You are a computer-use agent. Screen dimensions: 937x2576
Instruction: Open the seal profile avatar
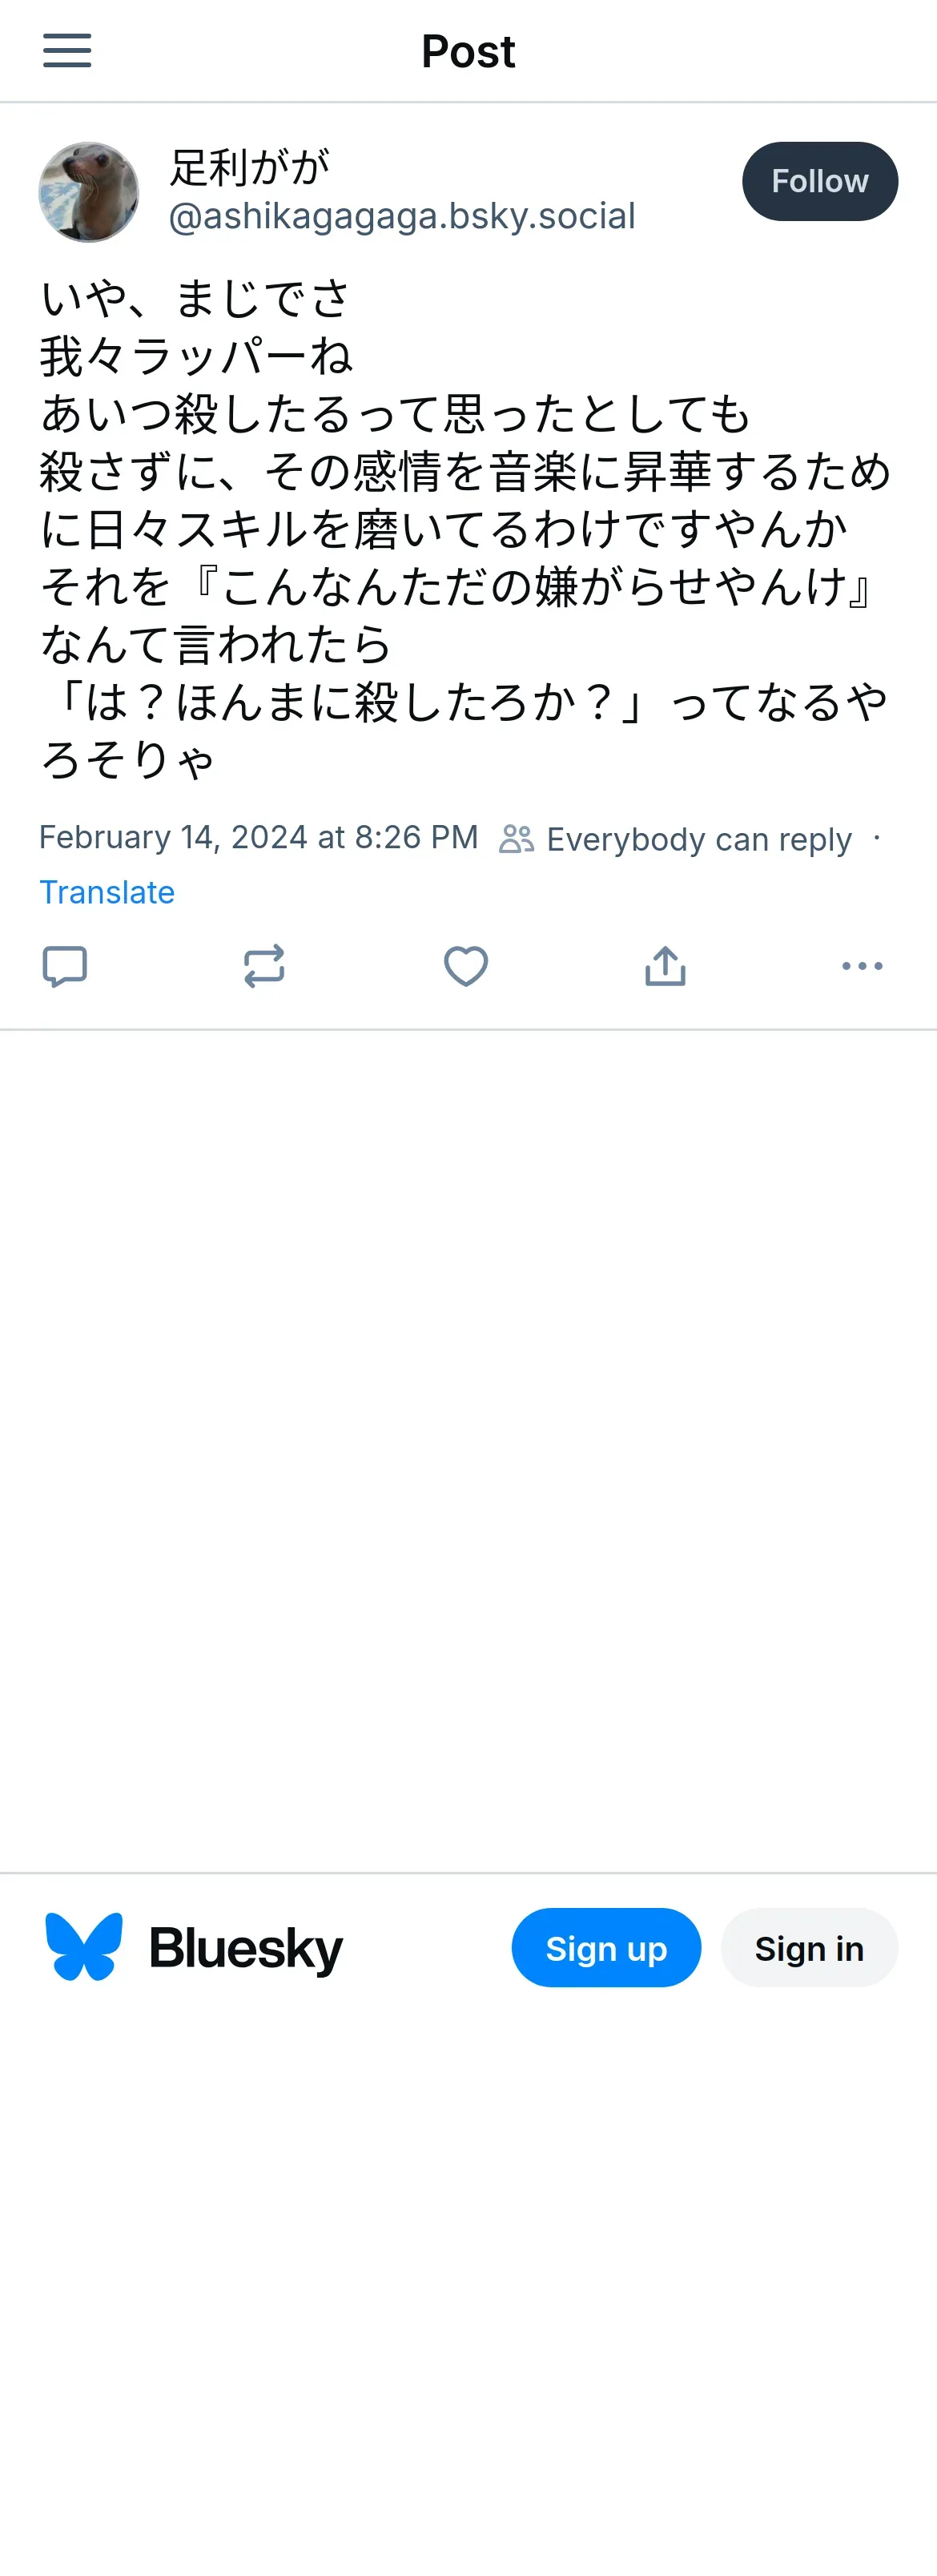(89, 192)
